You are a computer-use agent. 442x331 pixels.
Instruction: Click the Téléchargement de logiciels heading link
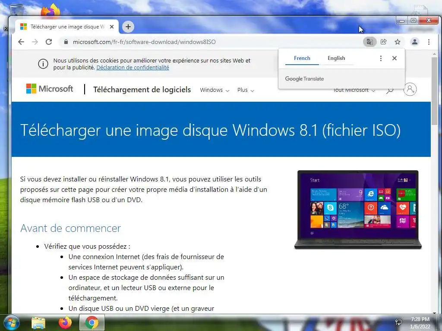coord(142,90)
